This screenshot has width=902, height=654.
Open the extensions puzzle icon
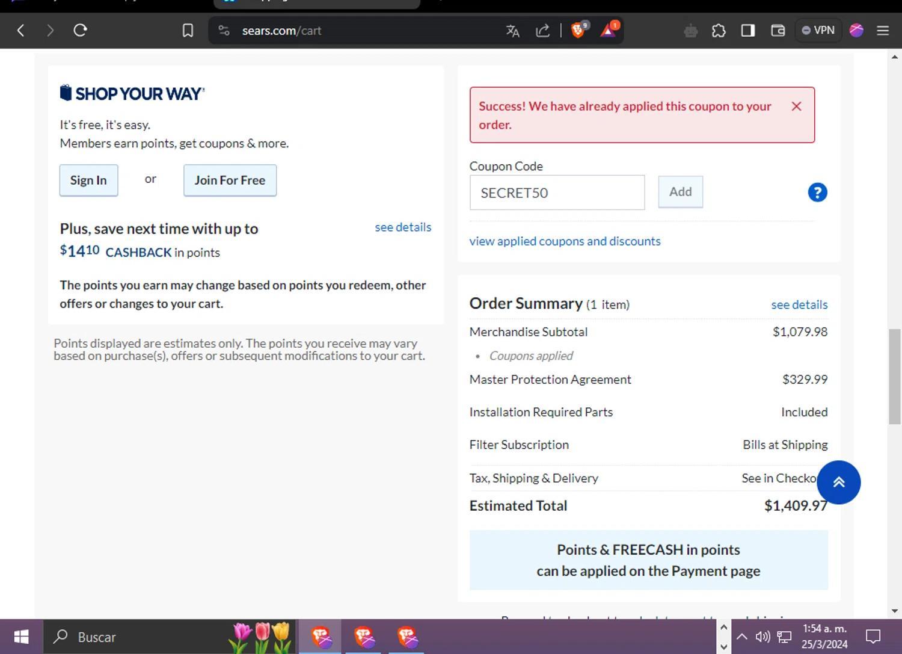coord(719,31)
